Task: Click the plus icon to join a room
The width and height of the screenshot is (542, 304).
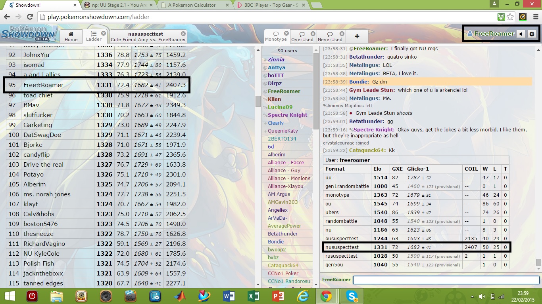Action: 357,36
